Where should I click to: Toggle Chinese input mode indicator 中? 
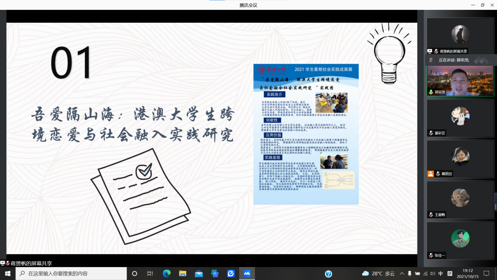click(441, 273)
